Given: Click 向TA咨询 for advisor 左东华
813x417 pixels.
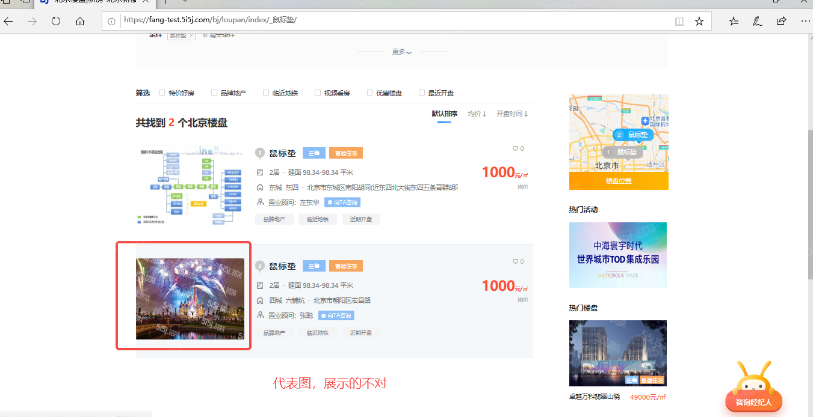Looking at the screenshot, I should (342, 202).
